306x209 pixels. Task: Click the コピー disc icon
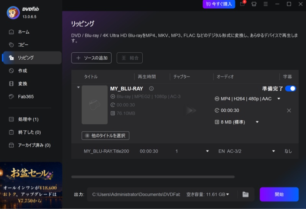[11, 45]
